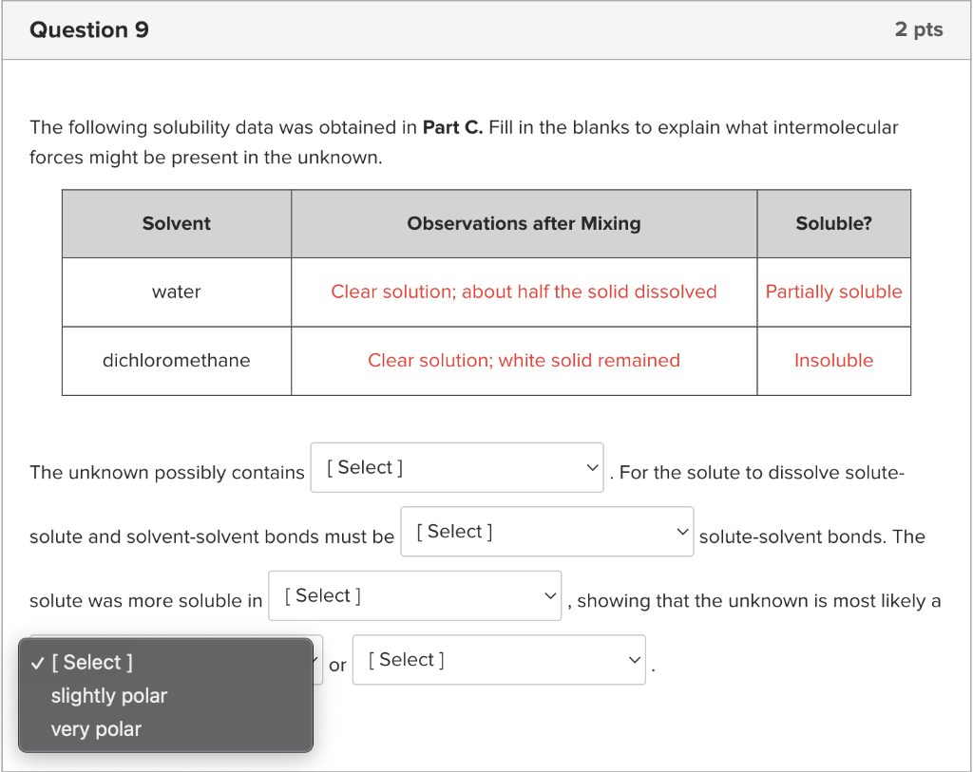Open the "solute was more soluble in" dropdown

pos(414,595)
